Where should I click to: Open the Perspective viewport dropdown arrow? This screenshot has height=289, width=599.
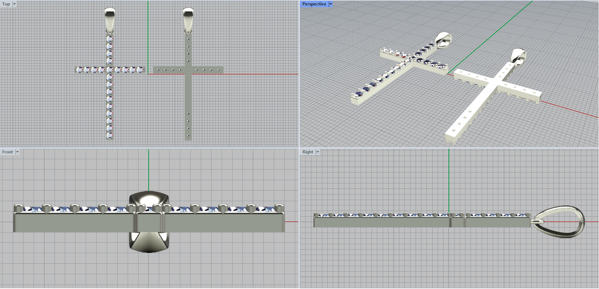click(331, 4)
